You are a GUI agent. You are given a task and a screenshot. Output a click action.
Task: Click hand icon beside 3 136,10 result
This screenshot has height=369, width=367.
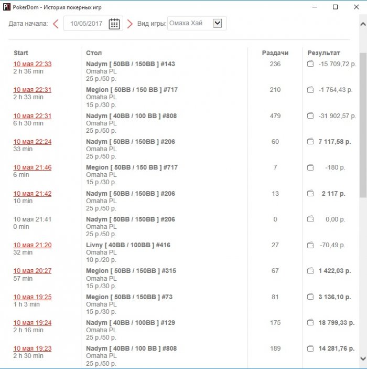[310, 297]
